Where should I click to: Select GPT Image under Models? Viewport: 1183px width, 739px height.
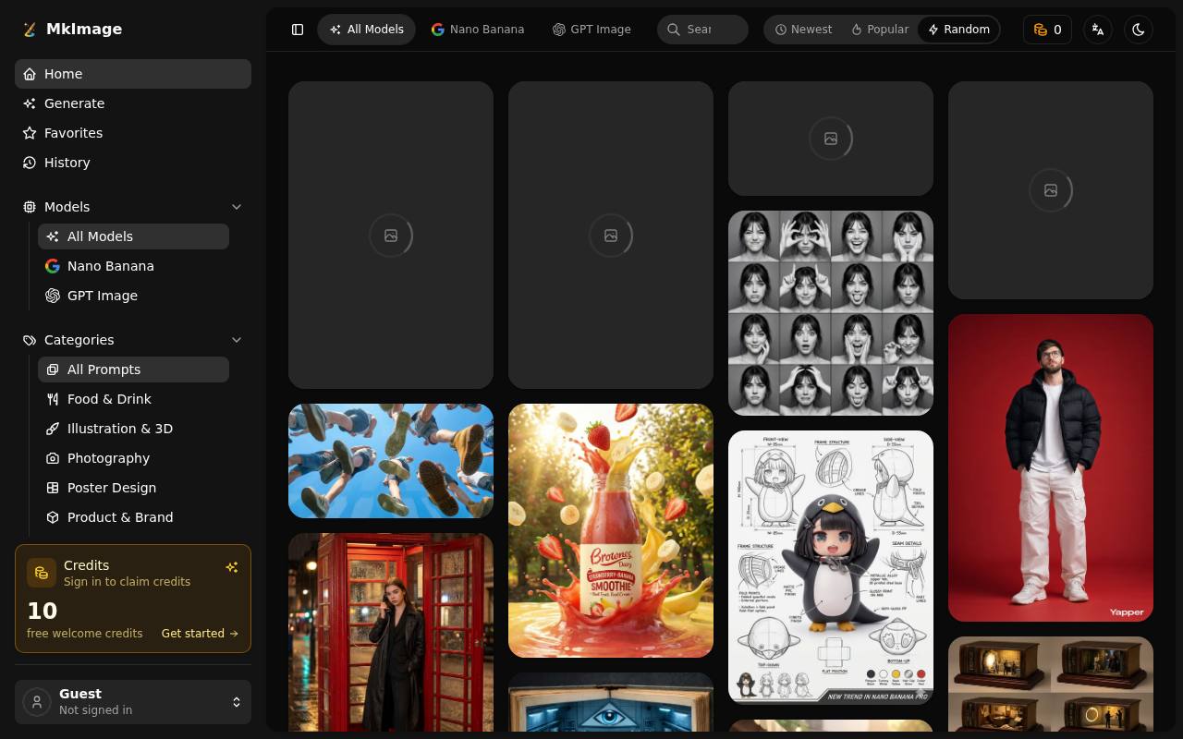[133, 296]
